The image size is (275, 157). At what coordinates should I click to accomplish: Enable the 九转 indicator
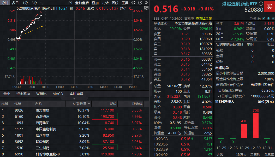pos(105,3)
